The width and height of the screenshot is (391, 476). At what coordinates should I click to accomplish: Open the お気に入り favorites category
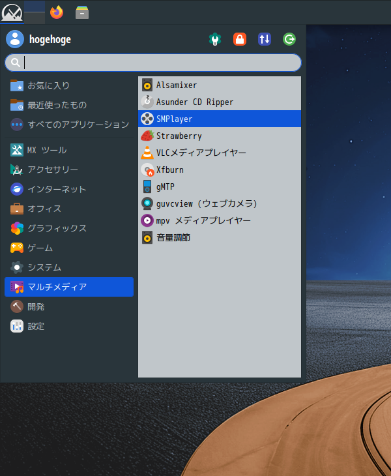pos(69,85)
